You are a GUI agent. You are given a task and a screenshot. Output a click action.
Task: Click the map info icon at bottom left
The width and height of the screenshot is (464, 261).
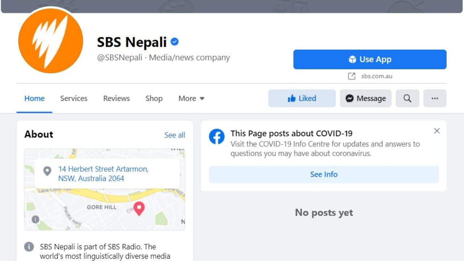point(35,219)
